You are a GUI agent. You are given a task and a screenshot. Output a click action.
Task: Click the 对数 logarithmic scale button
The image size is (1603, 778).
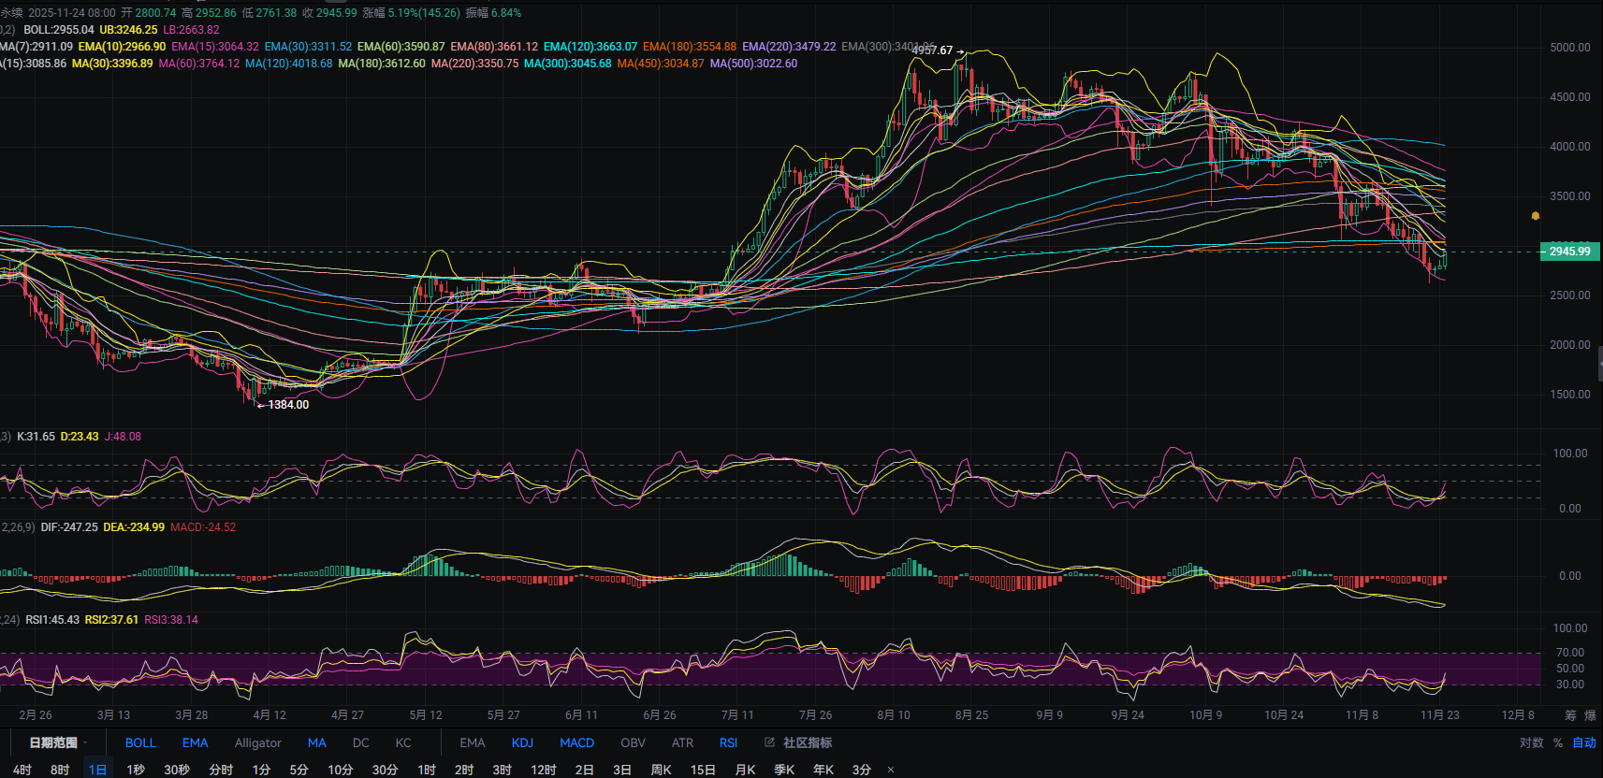pyautogui.click(x=1532, y=742)
